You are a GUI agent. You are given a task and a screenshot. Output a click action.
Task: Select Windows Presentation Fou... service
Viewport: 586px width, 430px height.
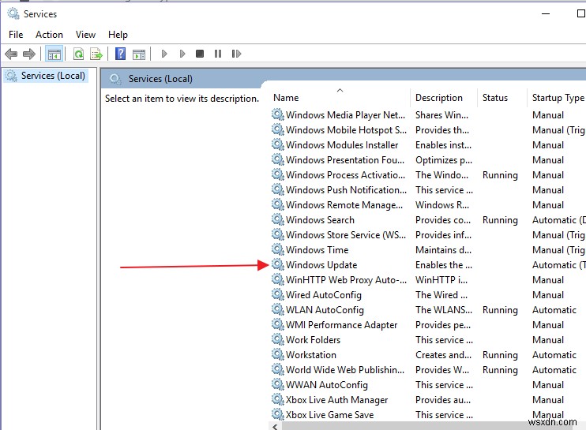[345, 159]
